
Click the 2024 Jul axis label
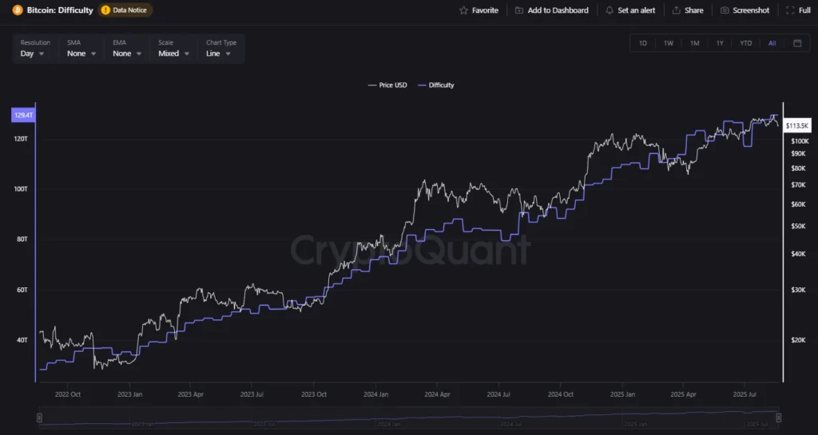(x=498, y=394)
